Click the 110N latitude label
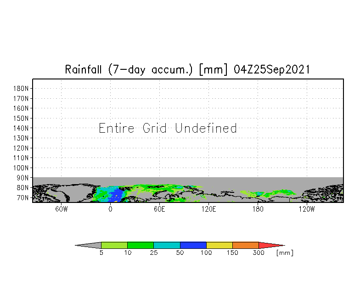The image size is (360, 281). coord(21,158)
